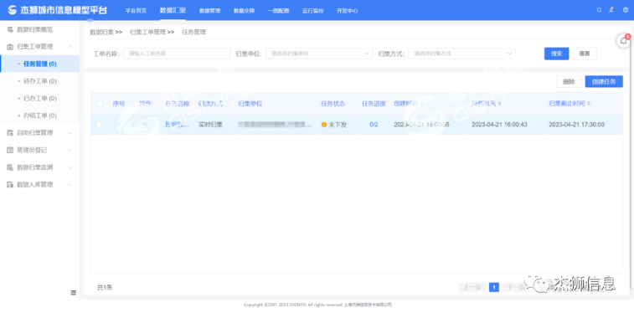Open 已办工单 (0) in the sidebar
Image resolution: width=634 pixels, height=313 pixels.
[39, 99]
